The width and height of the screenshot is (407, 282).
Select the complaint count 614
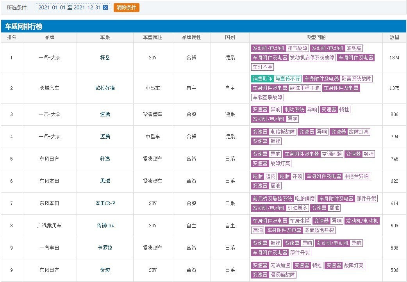click(394, 203)
